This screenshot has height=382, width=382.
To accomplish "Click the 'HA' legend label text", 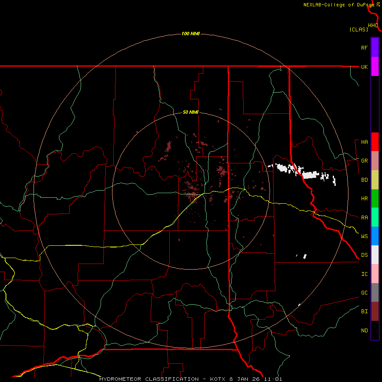I will pos(364,142).
